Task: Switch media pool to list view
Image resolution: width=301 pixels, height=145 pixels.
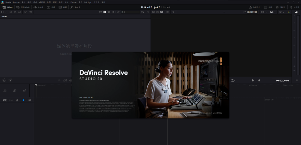Action: coord(113,12)
